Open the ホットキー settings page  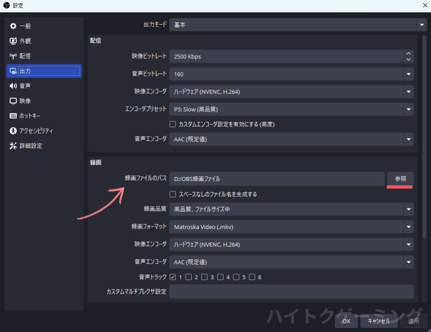pos(44,116)
